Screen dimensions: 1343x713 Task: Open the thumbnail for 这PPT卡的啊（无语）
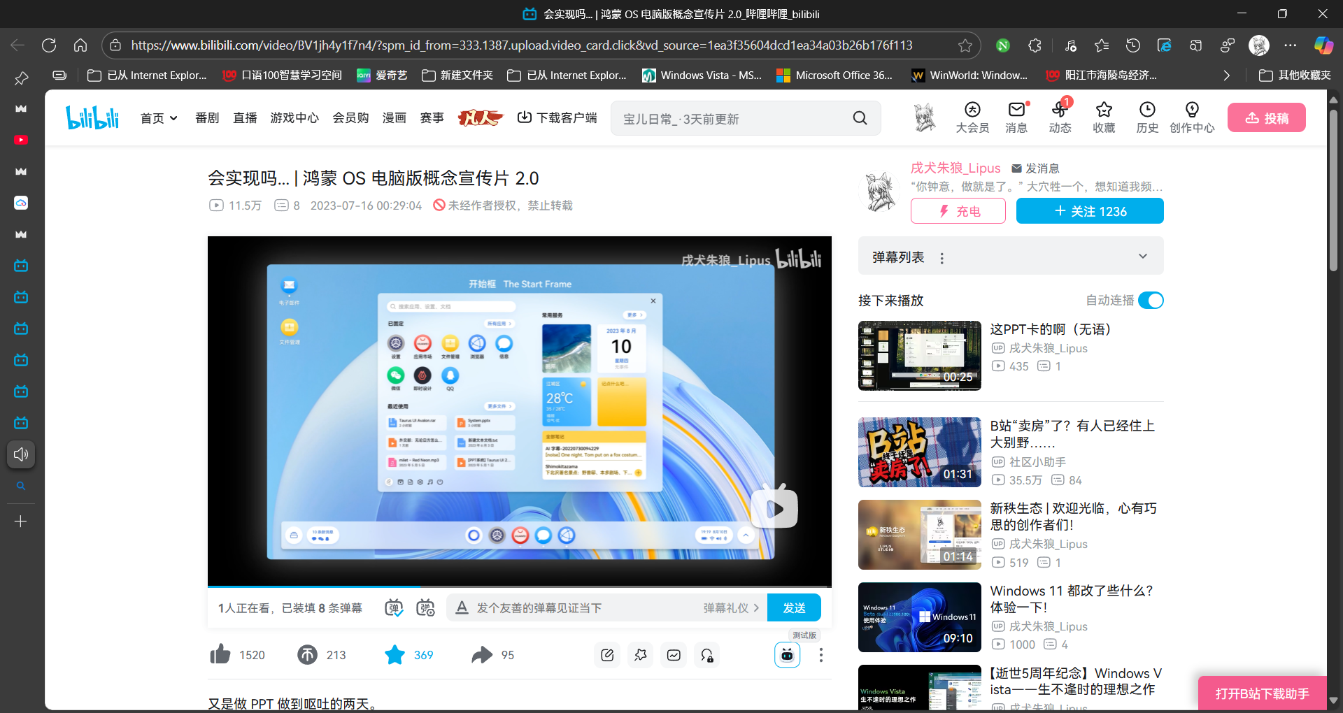(920, 355)
